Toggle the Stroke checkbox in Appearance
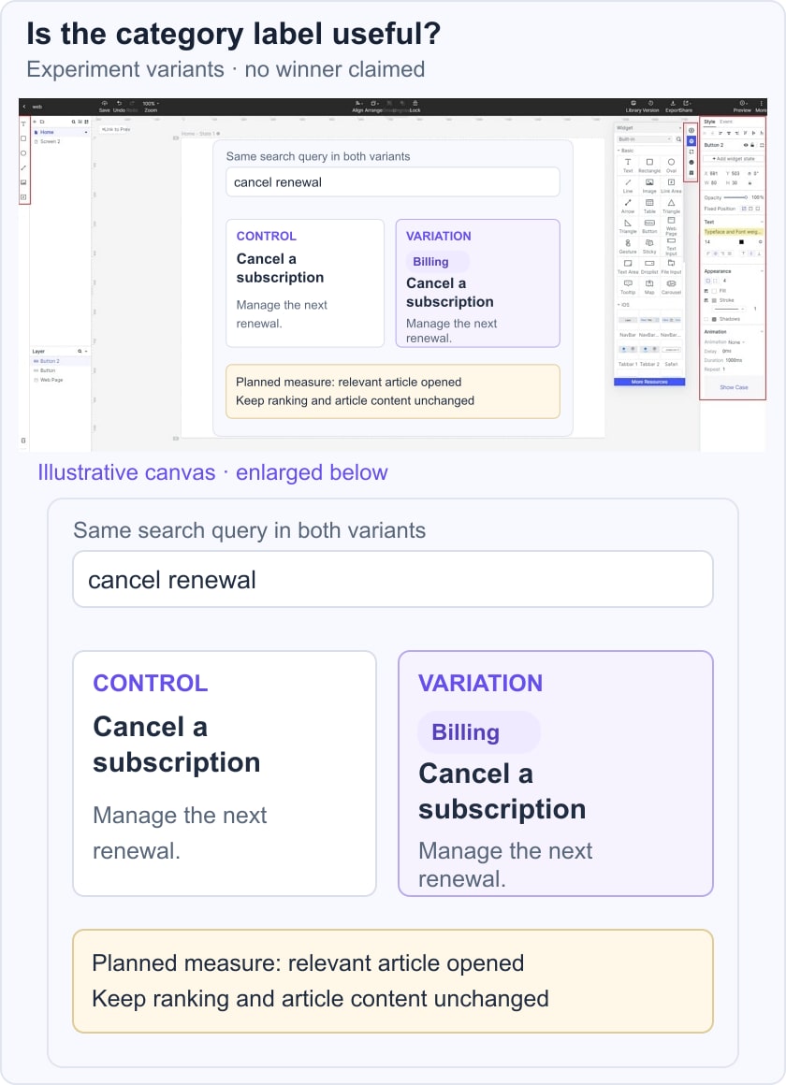Image resolution: width=786 pixels, height=1085 pixels. 706,300
